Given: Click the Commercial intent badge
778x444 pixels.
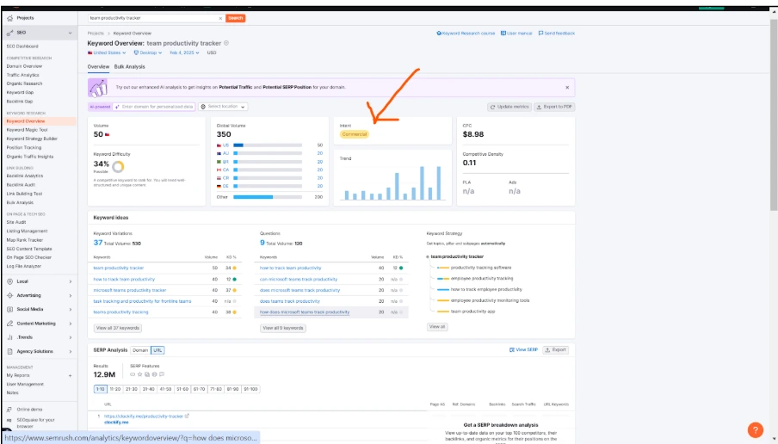Looking at the screenshot, I should pos(355,134).
